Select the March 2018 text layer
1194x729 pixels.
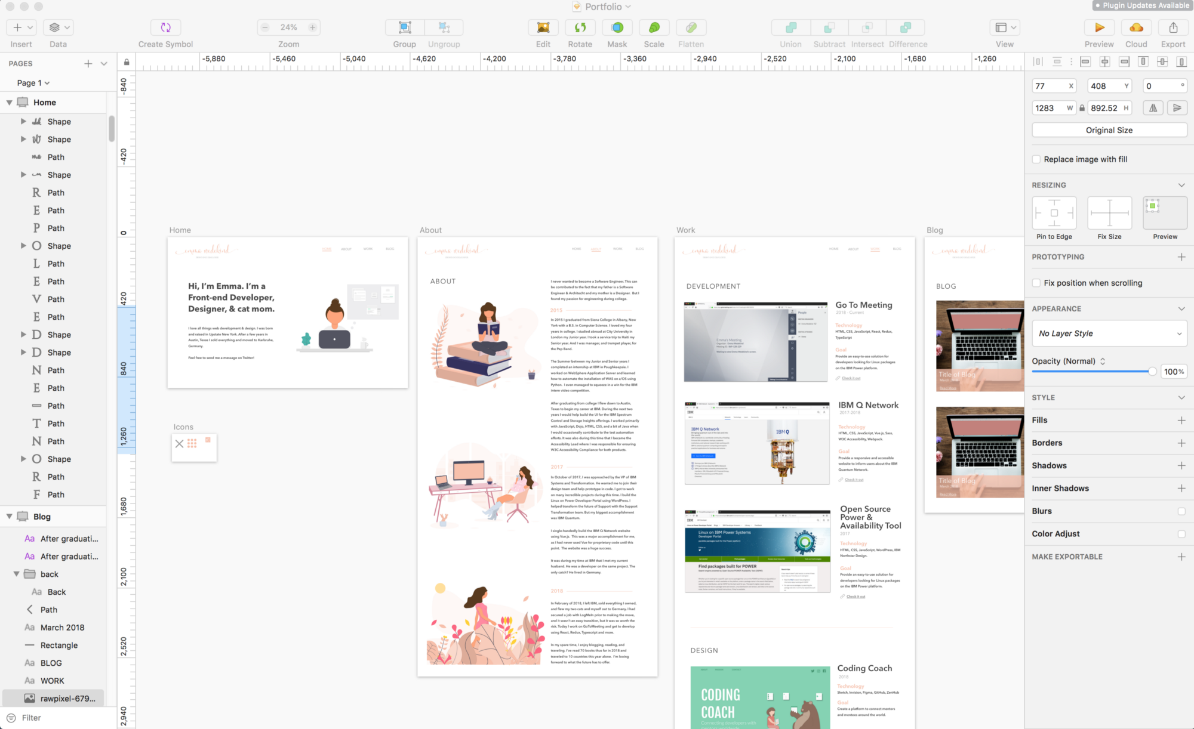pyautogui.click(x=62, y=628)
